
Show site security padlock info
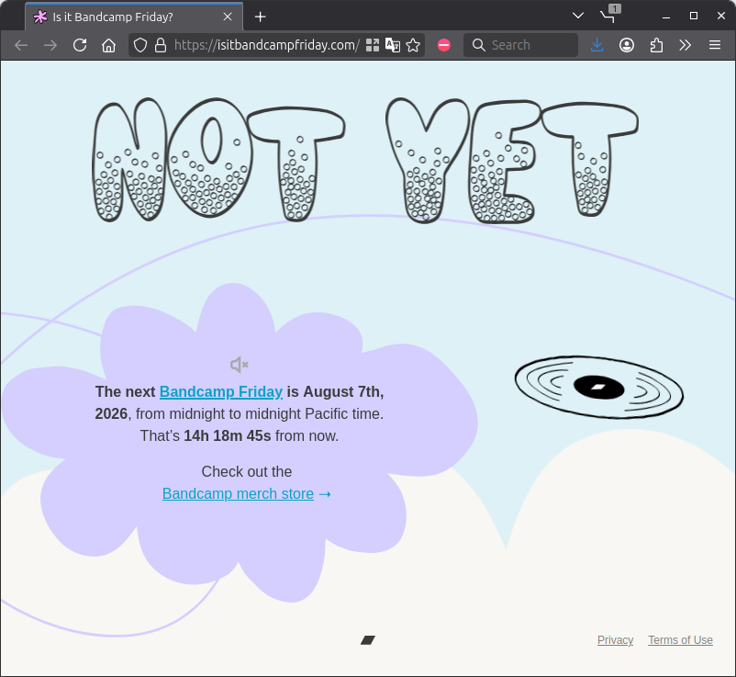pos(161,45)
